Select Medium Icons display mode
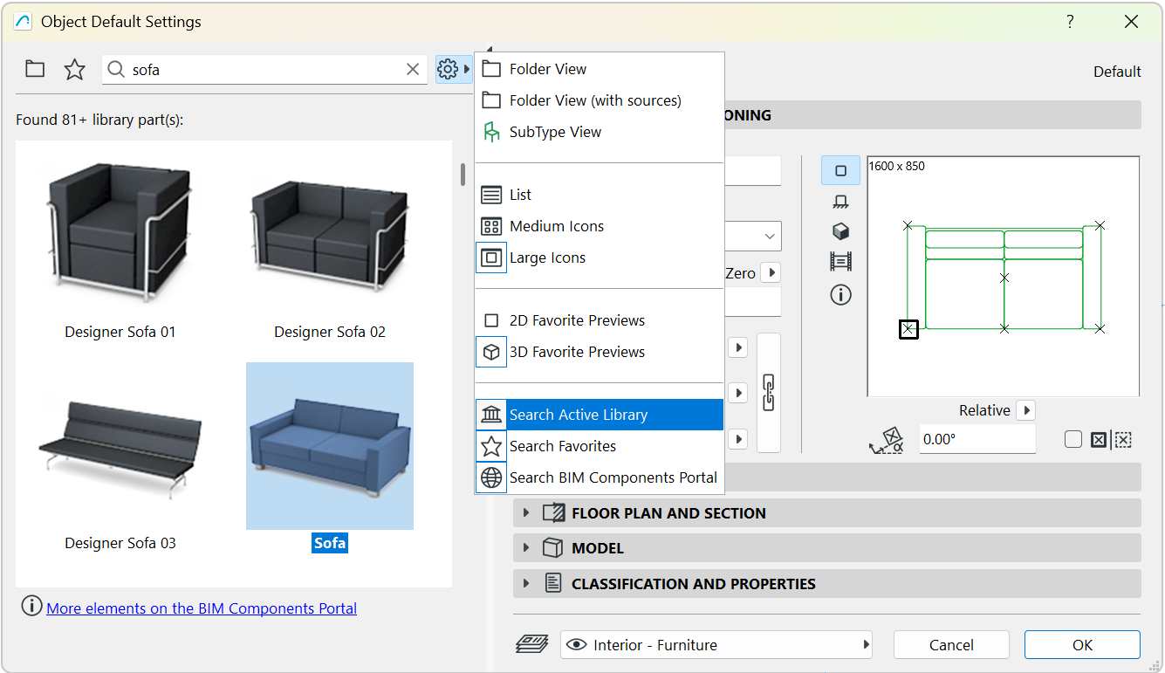Image resolution: width=1165 pixels, height=673 pixels. 600,226
